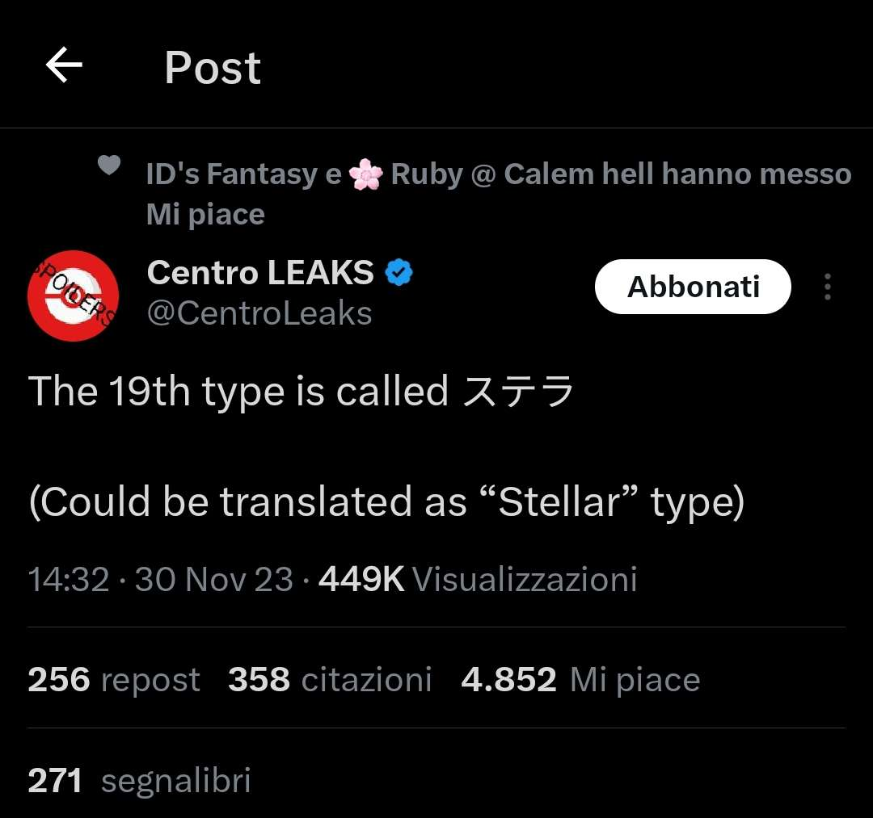Click the blue verified badge

pyautogui.click(x=399, y=274)
